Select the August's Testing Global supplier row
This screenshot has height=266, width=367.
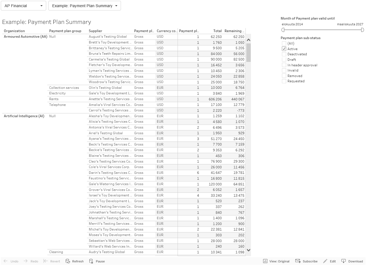tap(108, 37)
